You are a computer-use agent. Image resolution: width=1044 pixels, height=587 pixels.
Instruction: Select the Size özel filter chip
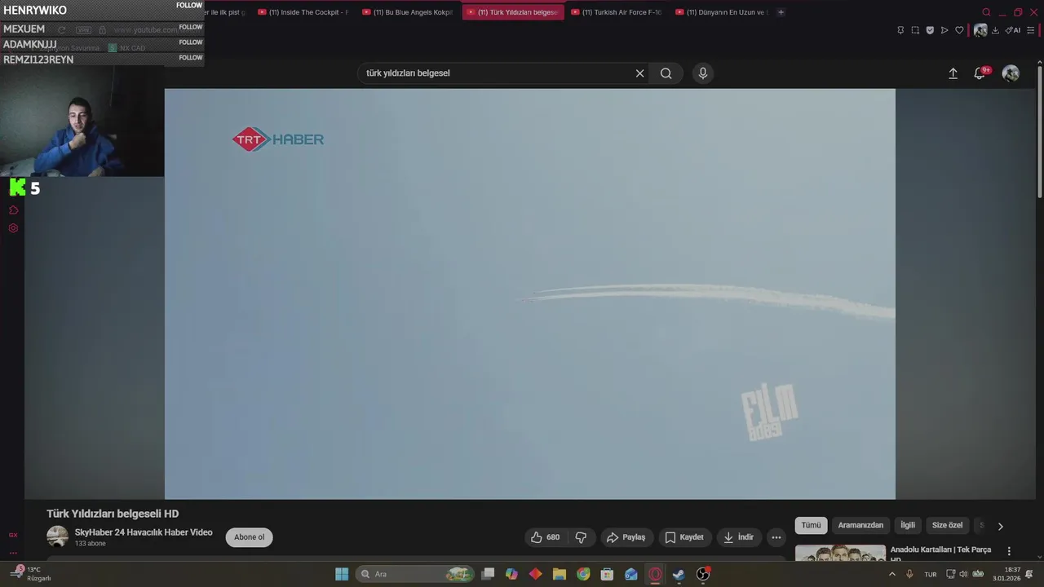tap(948, 526)
